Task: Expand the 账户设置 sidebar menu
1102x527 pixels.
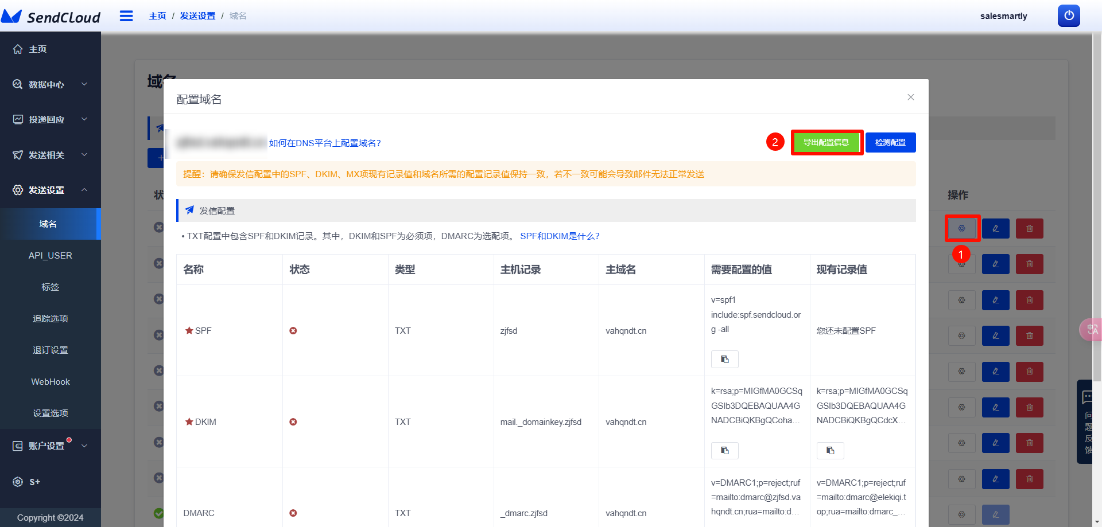Action: pyautogui.click(x=51, y=446)
